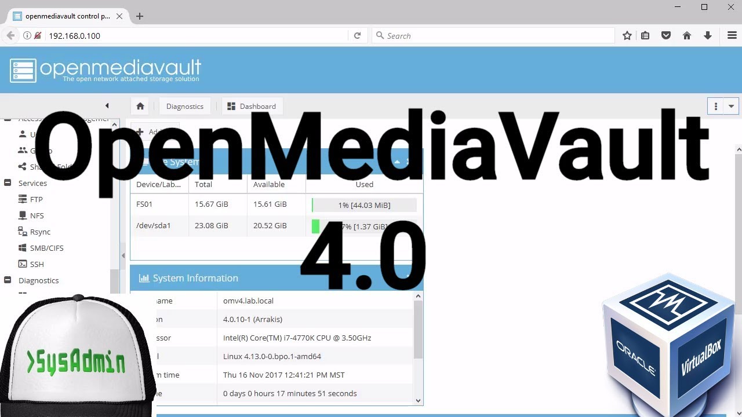Select the openmediavault control panel tab
The height and width of the screenshot is (417, 742).
click(68, 16)
